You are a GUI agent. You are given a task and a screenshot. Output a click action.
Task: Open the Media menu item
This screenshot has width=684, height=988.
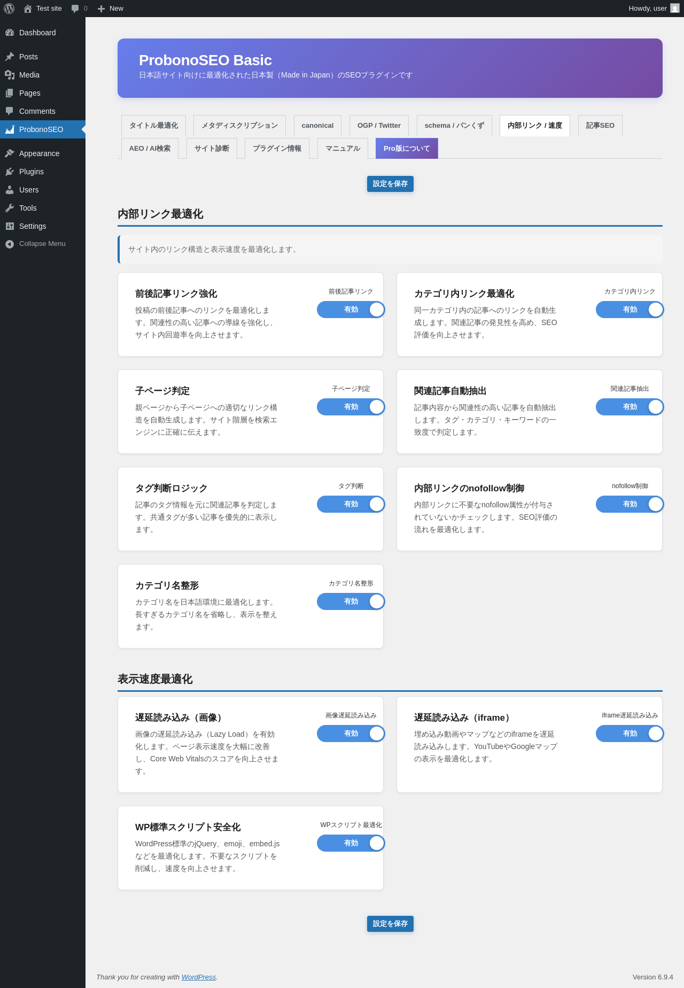43,75
